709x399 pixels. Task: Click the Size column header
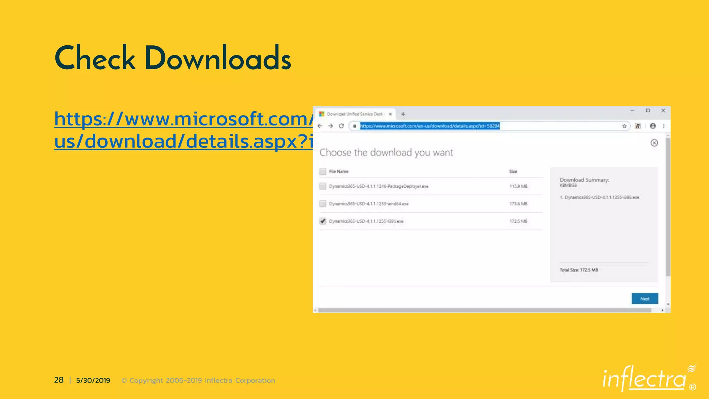coord(513,171)
